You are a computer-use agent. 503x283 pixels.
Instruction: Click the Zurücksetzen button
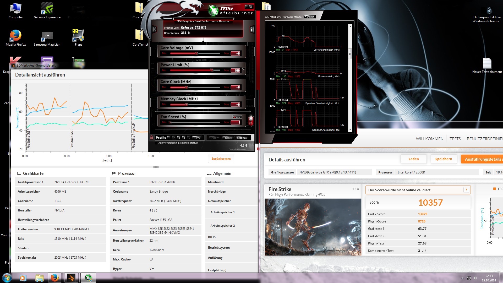[x=221, y=159]
